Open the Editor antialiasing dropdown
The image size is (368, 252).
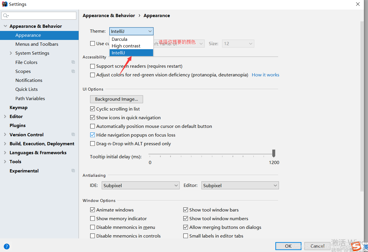(x=240, y=185)
